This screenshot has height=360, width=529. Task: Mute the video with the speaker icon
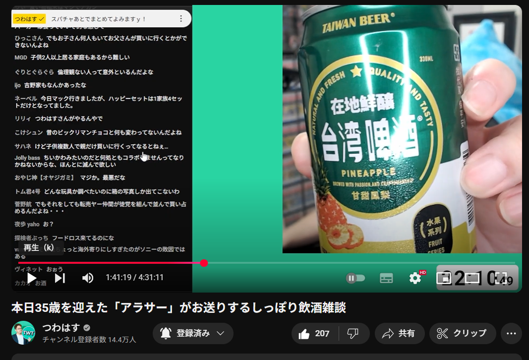pos(88,278)
